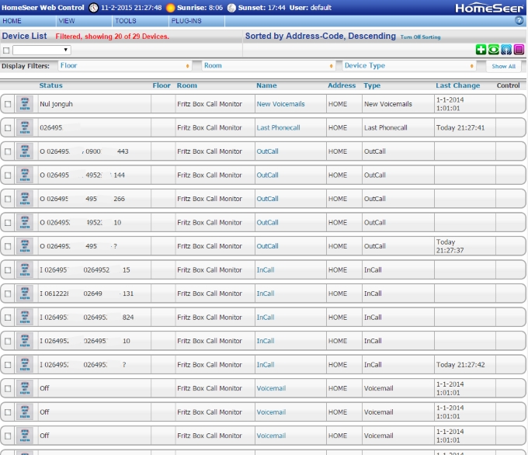Open InCall link in row ending 824
Image resolution: width=528 pixels, height=455 pixels.
266,318
